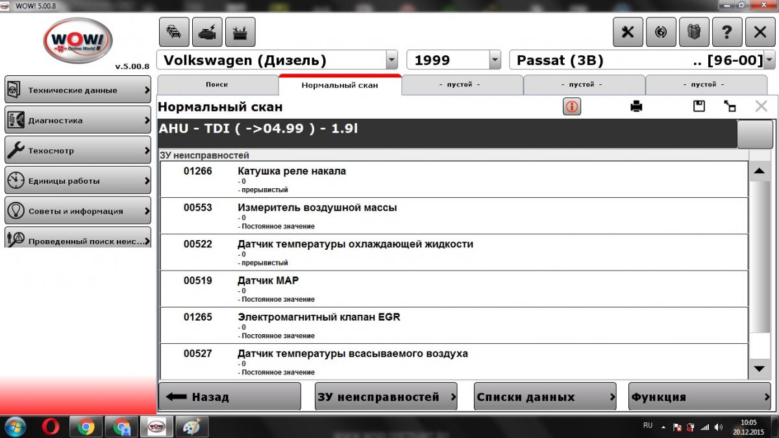The image size is (779, 438).
Task: Select the Нормальный скан tab
Action: point(340,85)
